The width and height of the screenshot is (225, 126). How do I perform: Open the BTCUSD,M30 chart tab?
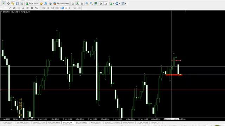pos(82,123)
